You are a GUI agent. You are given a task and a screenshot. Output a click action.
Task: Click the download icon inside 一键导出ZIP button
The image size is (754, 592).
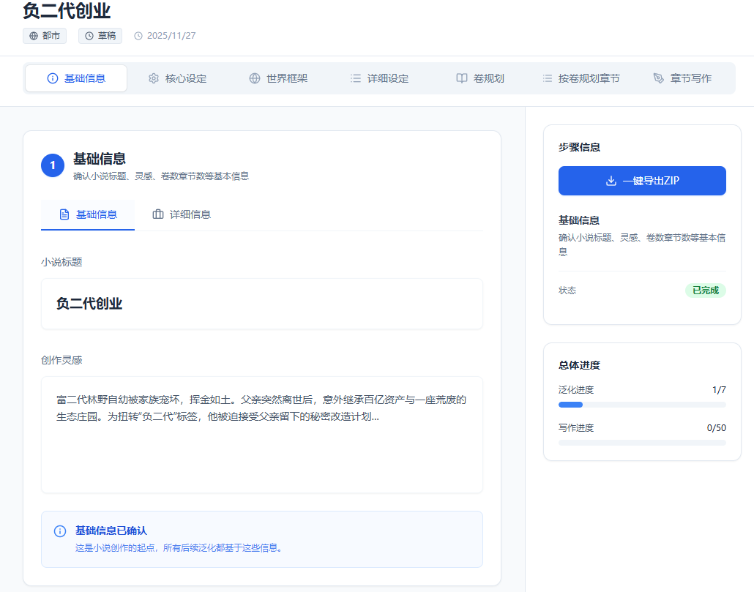pyautogui.click(x=611, y=181)
